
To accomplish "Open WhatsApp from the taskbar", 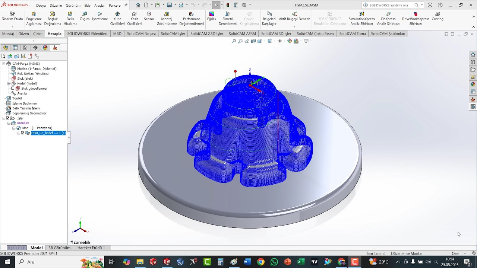I will (x=274, y=262).
